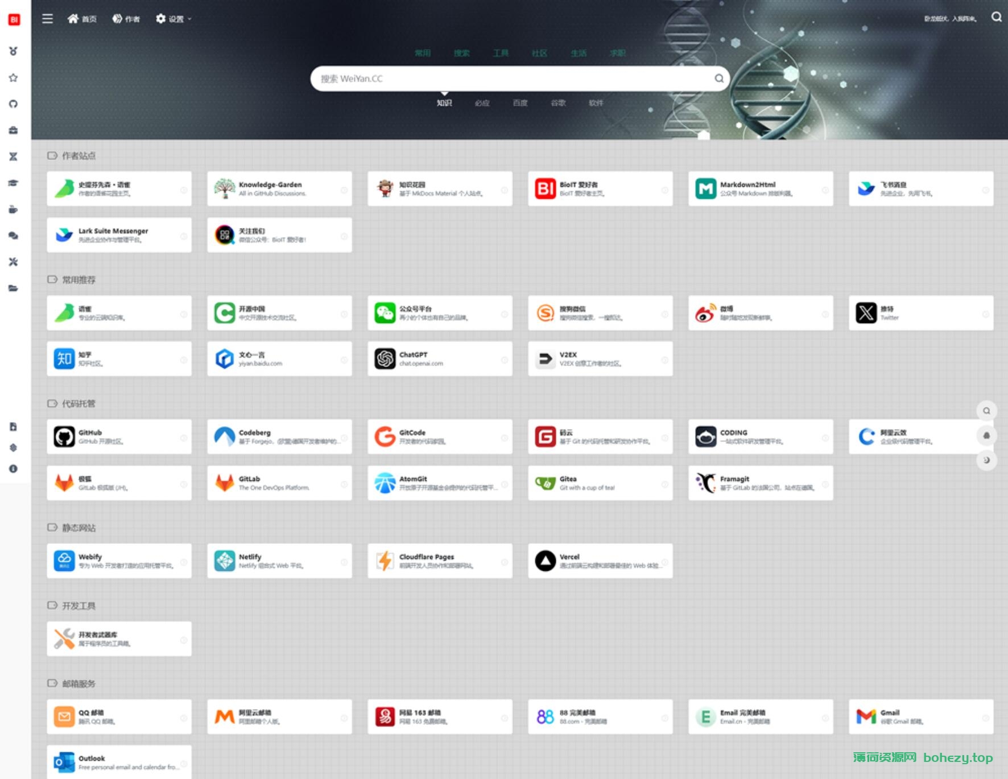Click the floating bell button at right

pos(987,435)
